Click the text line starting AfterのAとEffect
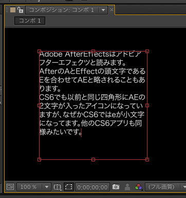Screen dimensions: 186x198 coord(92,71)
